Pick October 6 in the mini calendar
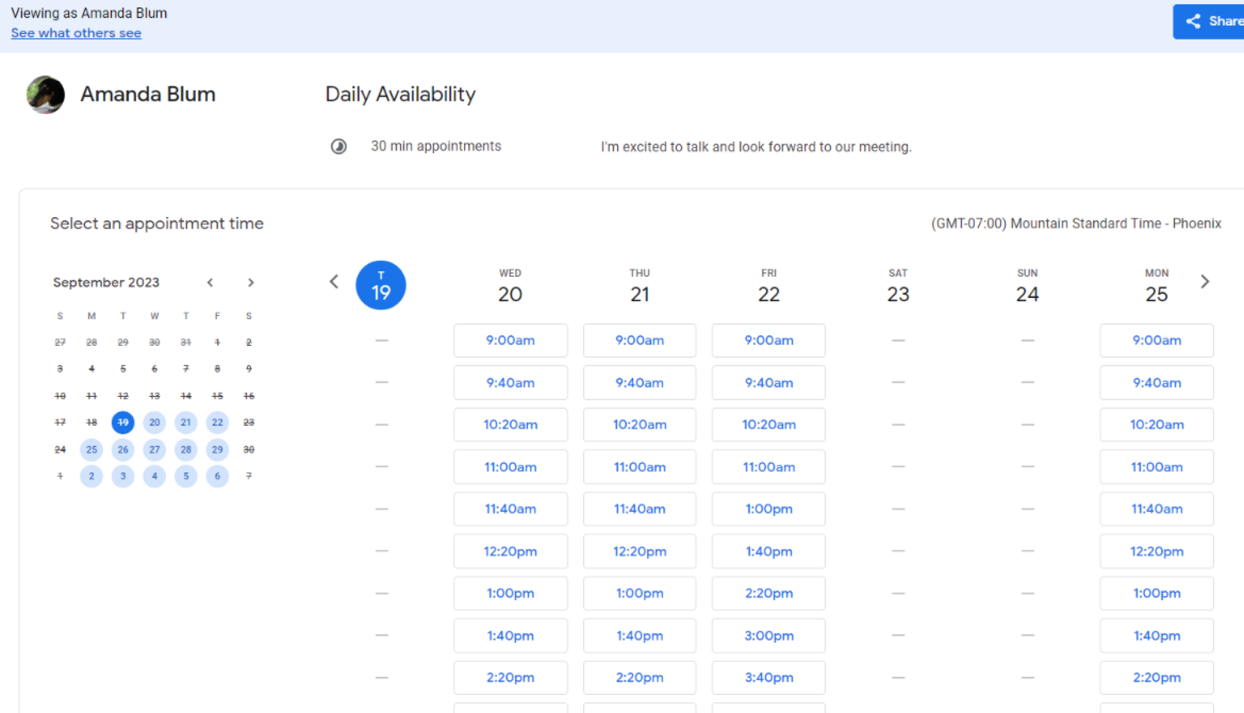This screenshot has width=1244, height=713. 217,476
